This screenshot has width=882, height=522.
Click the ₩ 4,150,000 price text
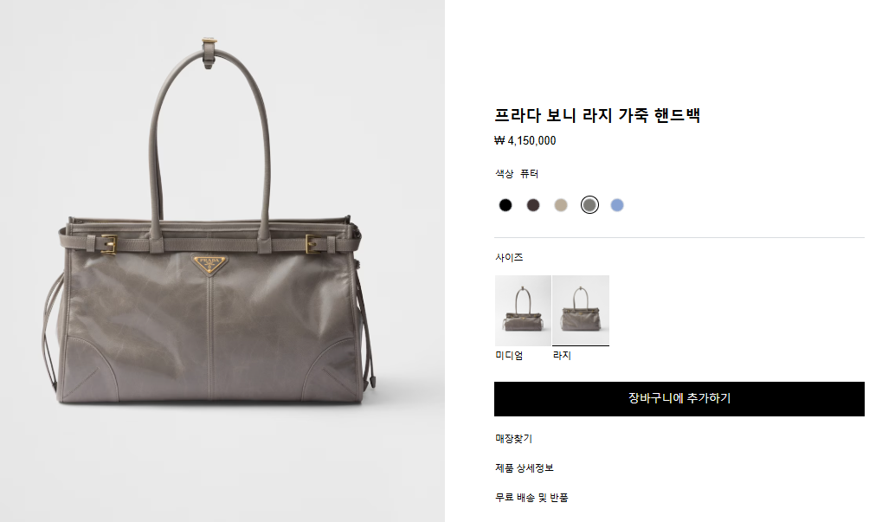point(525,140)
